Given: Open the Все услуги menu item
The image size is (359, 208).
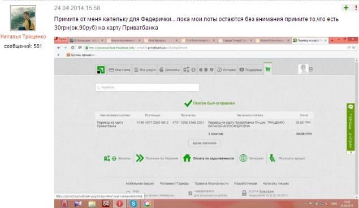Looking at the screenshot, I should pyautogui.click(x=145, y=70).
